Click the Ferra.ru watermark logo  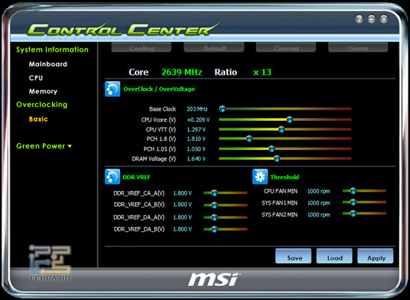click(50, 263)
